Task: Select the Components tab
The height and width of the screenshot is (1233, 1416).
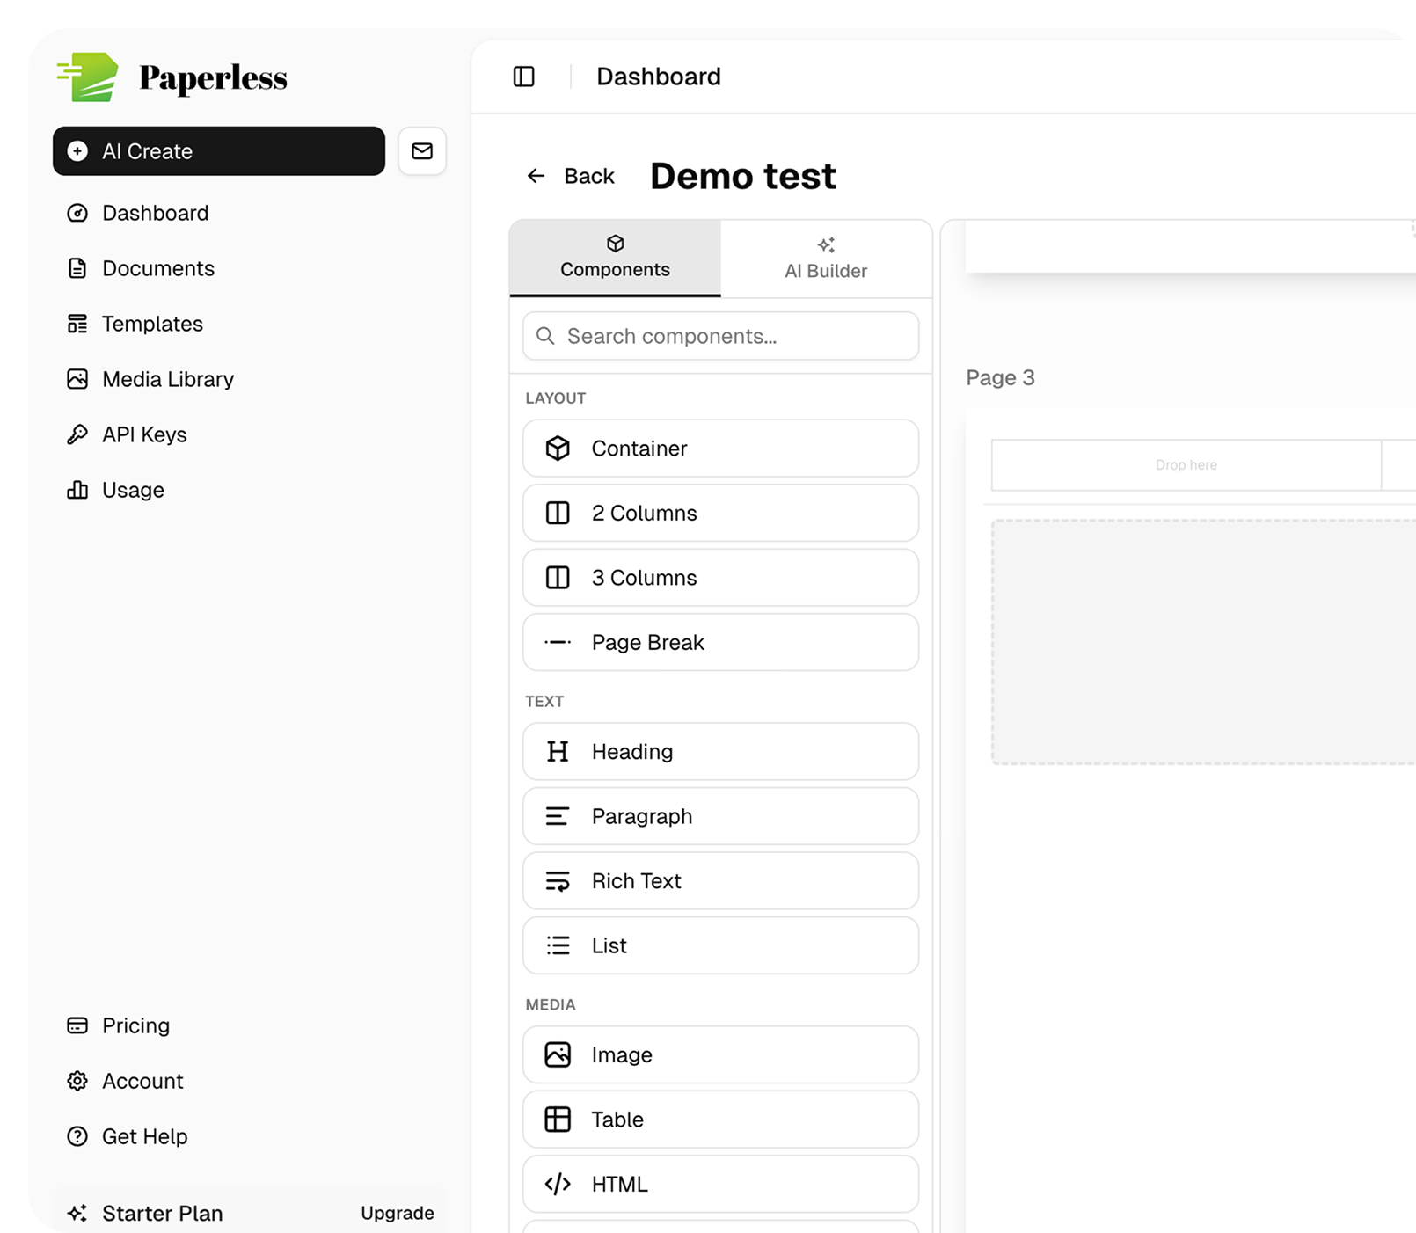Action: click(x=614, y=258)
